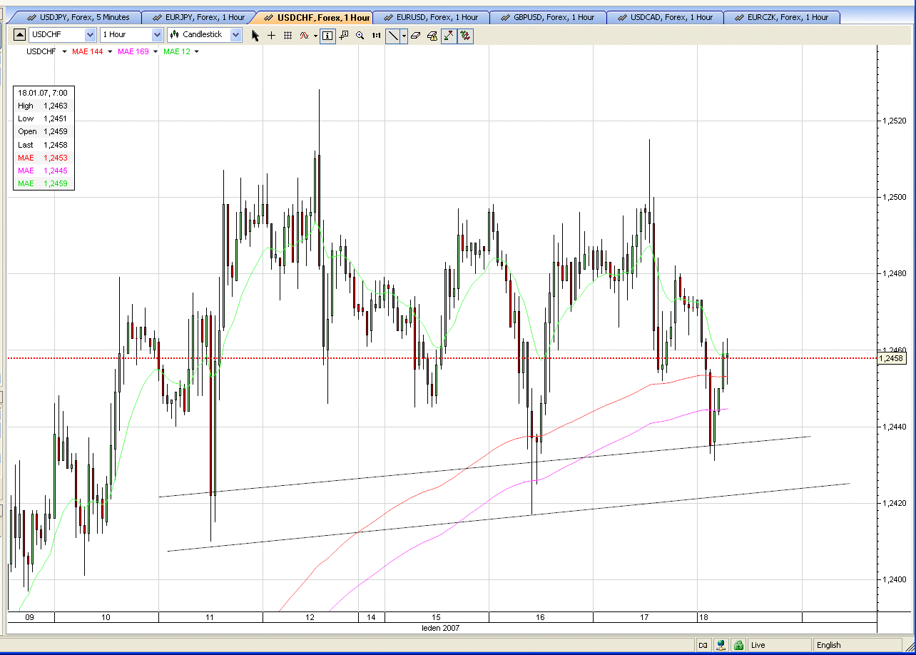This screenshot has height=655, width=916.
Task: Click the 1:1 reset scale button
Action: click(x=376, y=35)
